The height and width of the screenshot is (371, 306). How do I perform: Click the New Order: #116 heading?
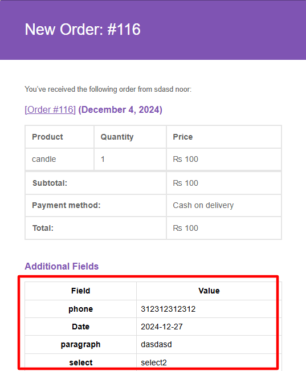[x=83, y=29]
